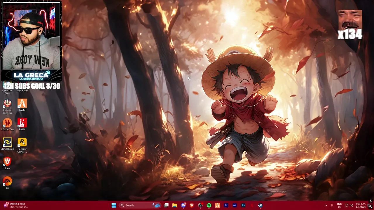Open Steam from the taskbar
This screenshot has height=210, width=374.
click(260, 205)
